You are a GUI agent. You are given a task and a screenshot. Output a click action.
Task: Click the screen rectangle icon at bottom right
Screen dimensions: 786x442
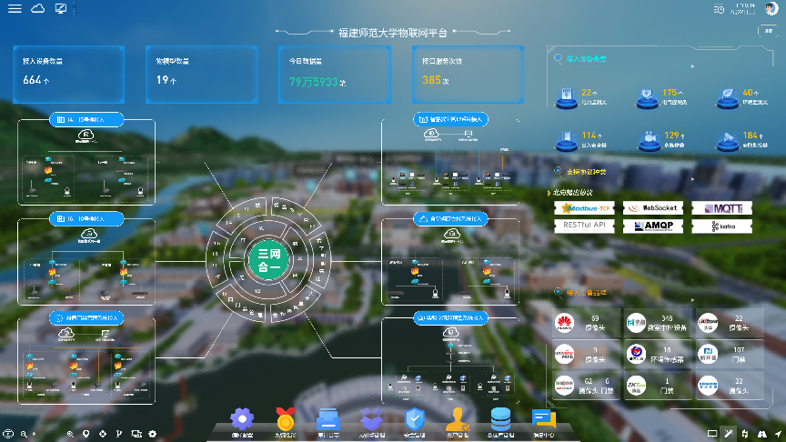coord(711,434)
